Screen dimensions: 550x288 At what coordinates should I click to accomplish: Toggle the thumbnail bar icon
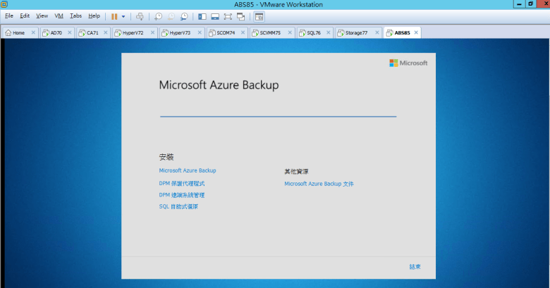pyautogui.click(x=214, y=15)
